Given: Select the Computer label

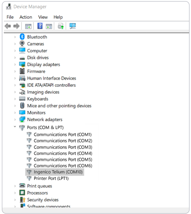Looking at the screenshot, I should coord(37,50).
